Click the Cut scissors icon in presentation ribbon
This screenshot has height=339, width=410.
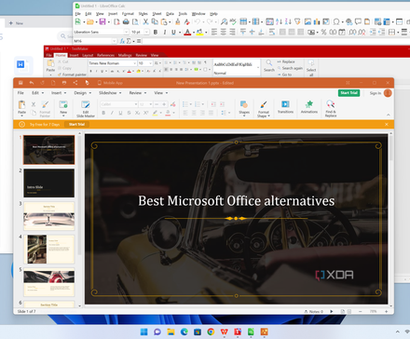click(34, 104)
